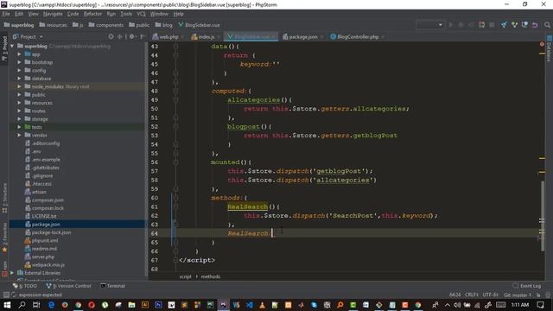Click the VCS update project icon
Image resolution: width=553 pixels, height=311 pixels.
(504, 25)
